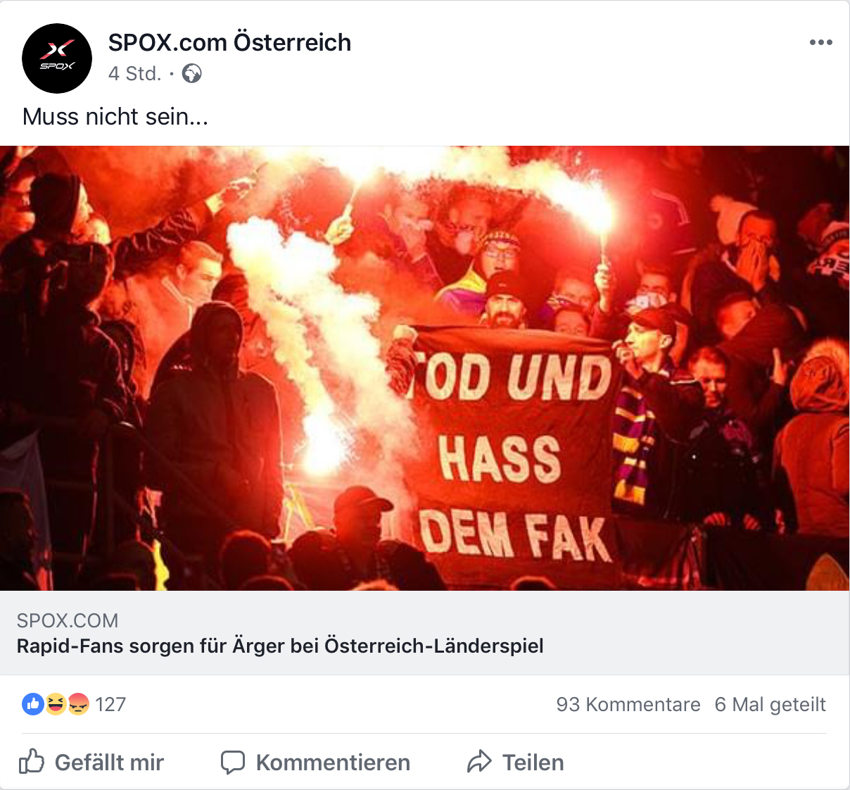The width and height of the screenshot is (850, 790).
Task: Click the public globe privacy icon
Action: coord(191,73)
